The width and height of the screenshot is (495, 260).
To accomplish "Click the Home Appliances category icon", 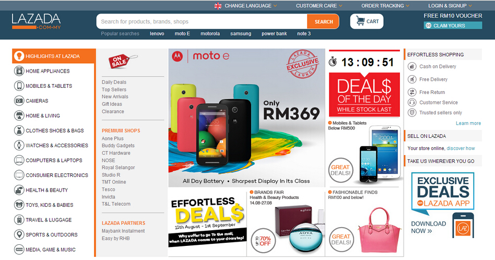I will (x=19, y=71).
